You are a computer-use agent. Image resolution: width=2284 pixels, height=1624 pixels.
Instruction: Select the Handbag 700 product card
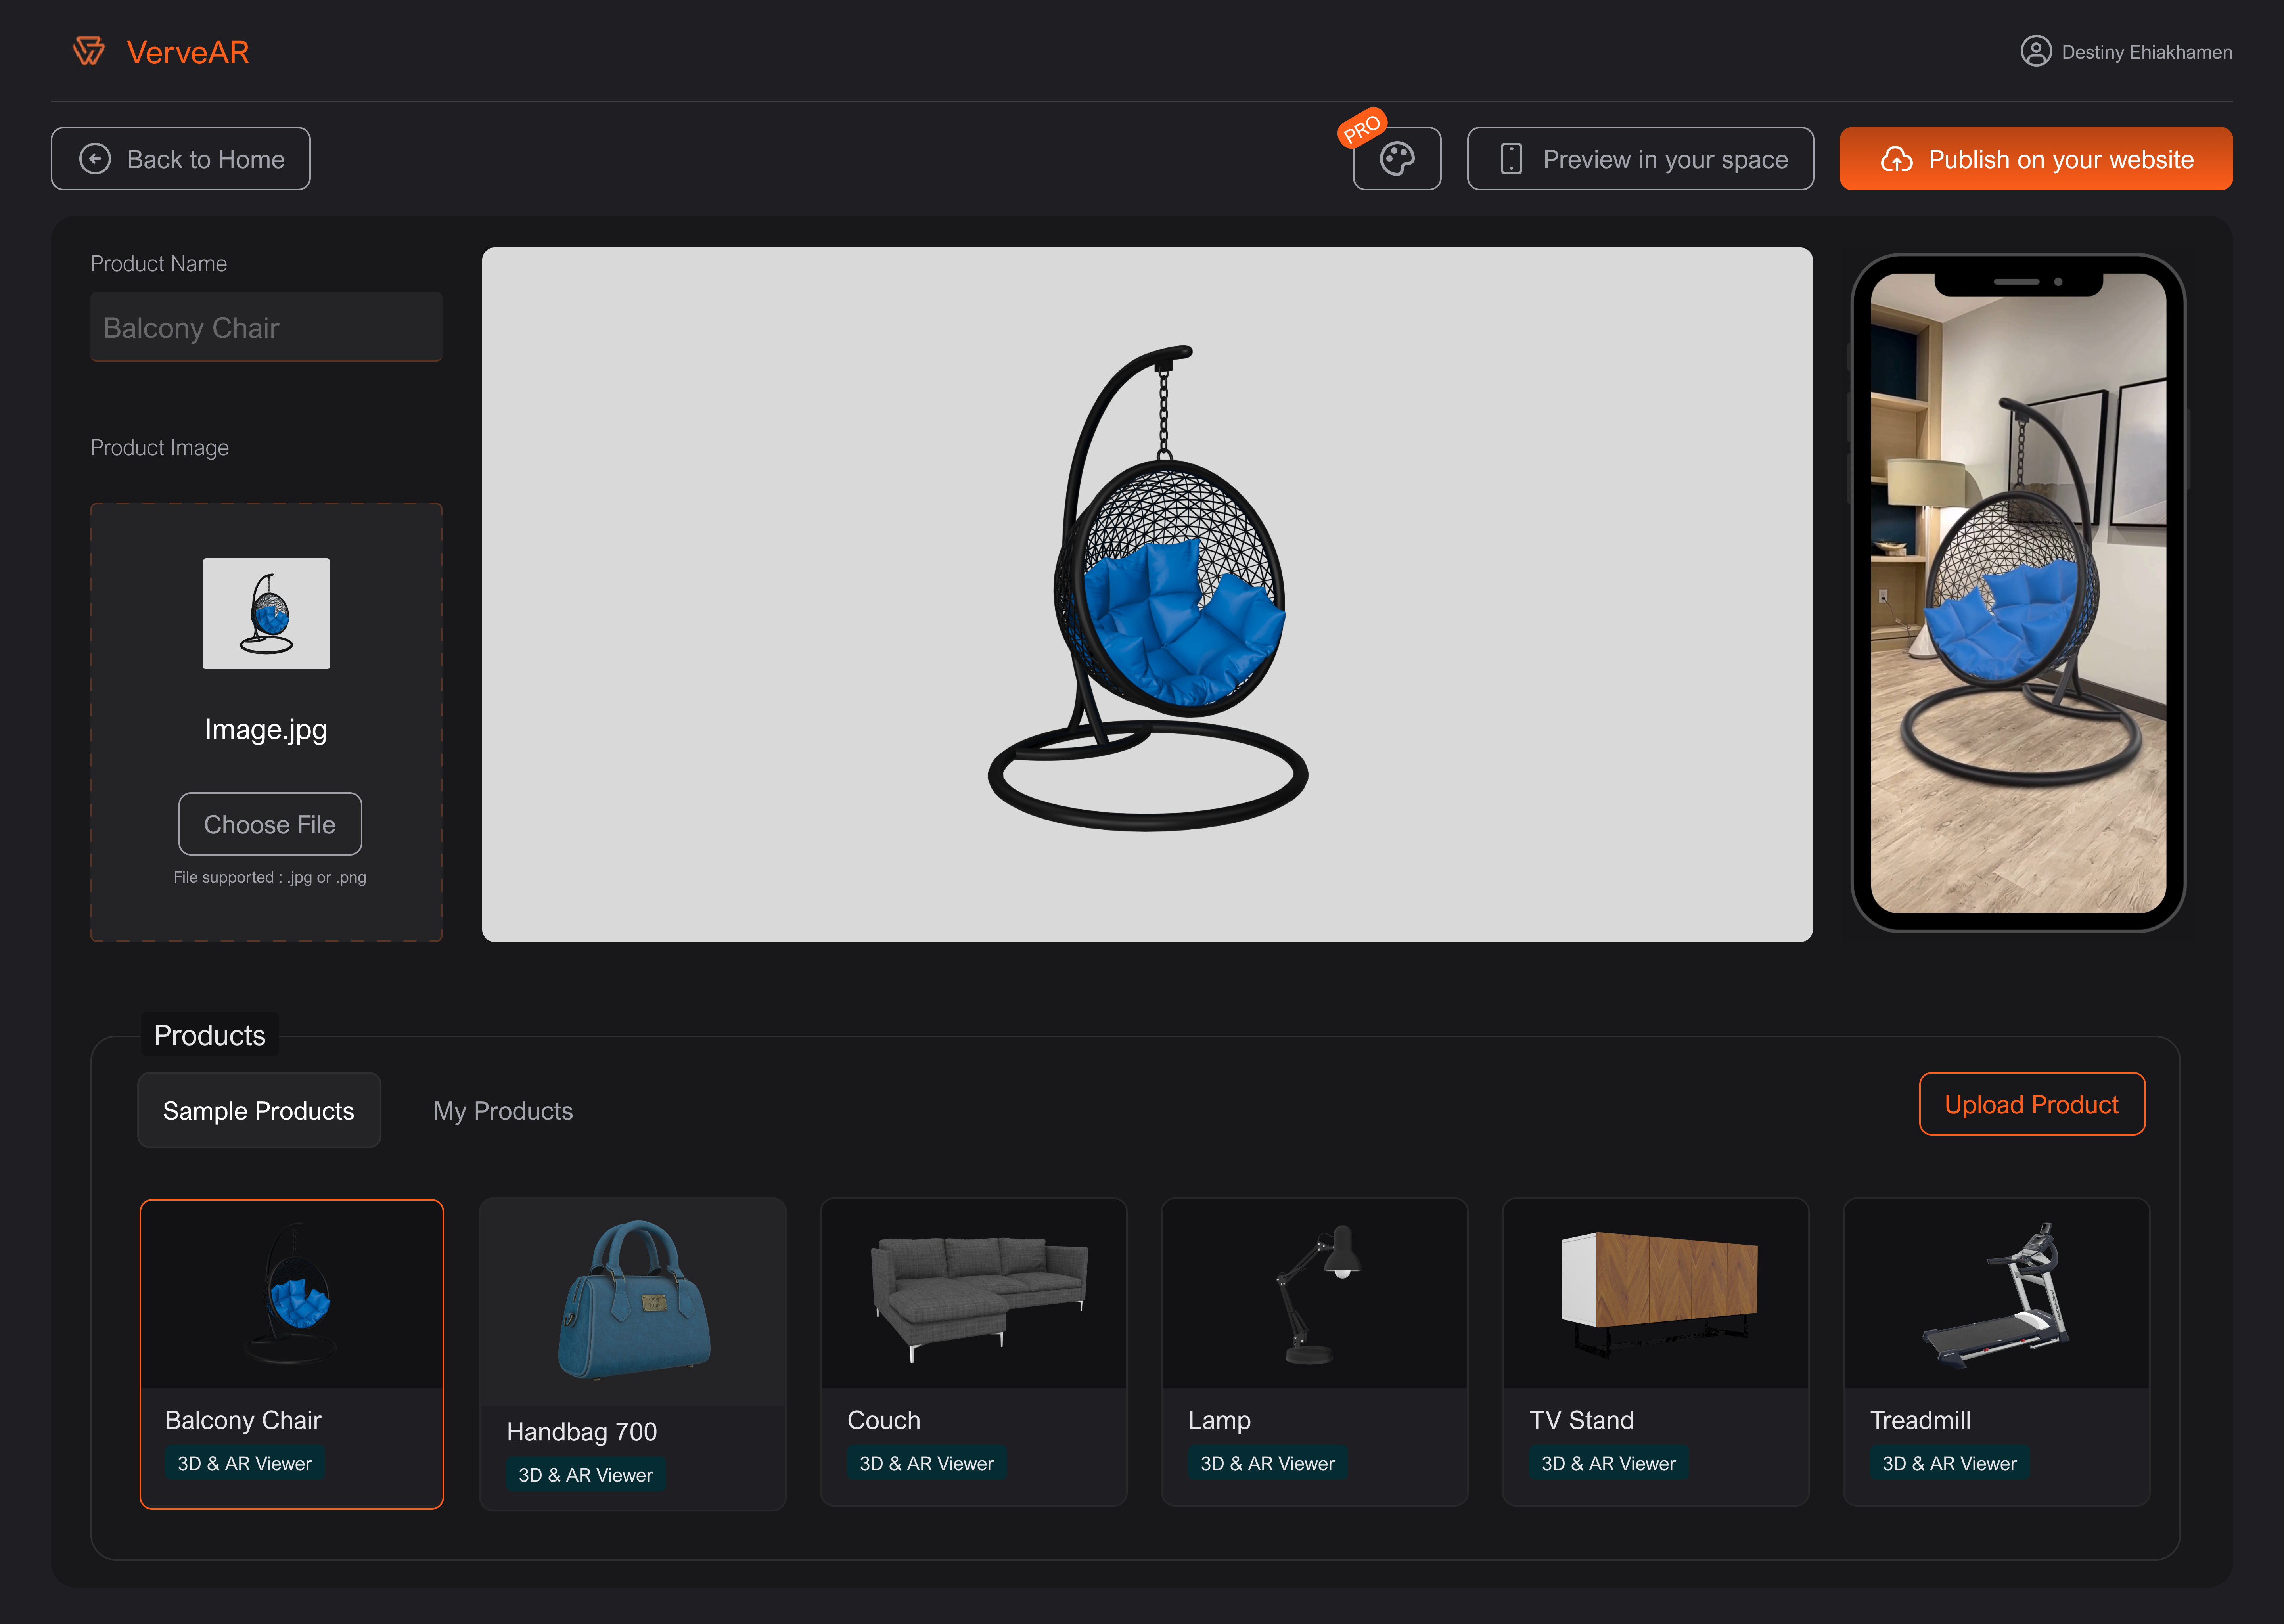pos(633,1354)
